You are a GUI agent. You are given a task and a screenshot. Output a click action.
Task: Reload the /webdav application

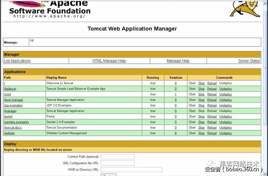(x=212, y=133)
